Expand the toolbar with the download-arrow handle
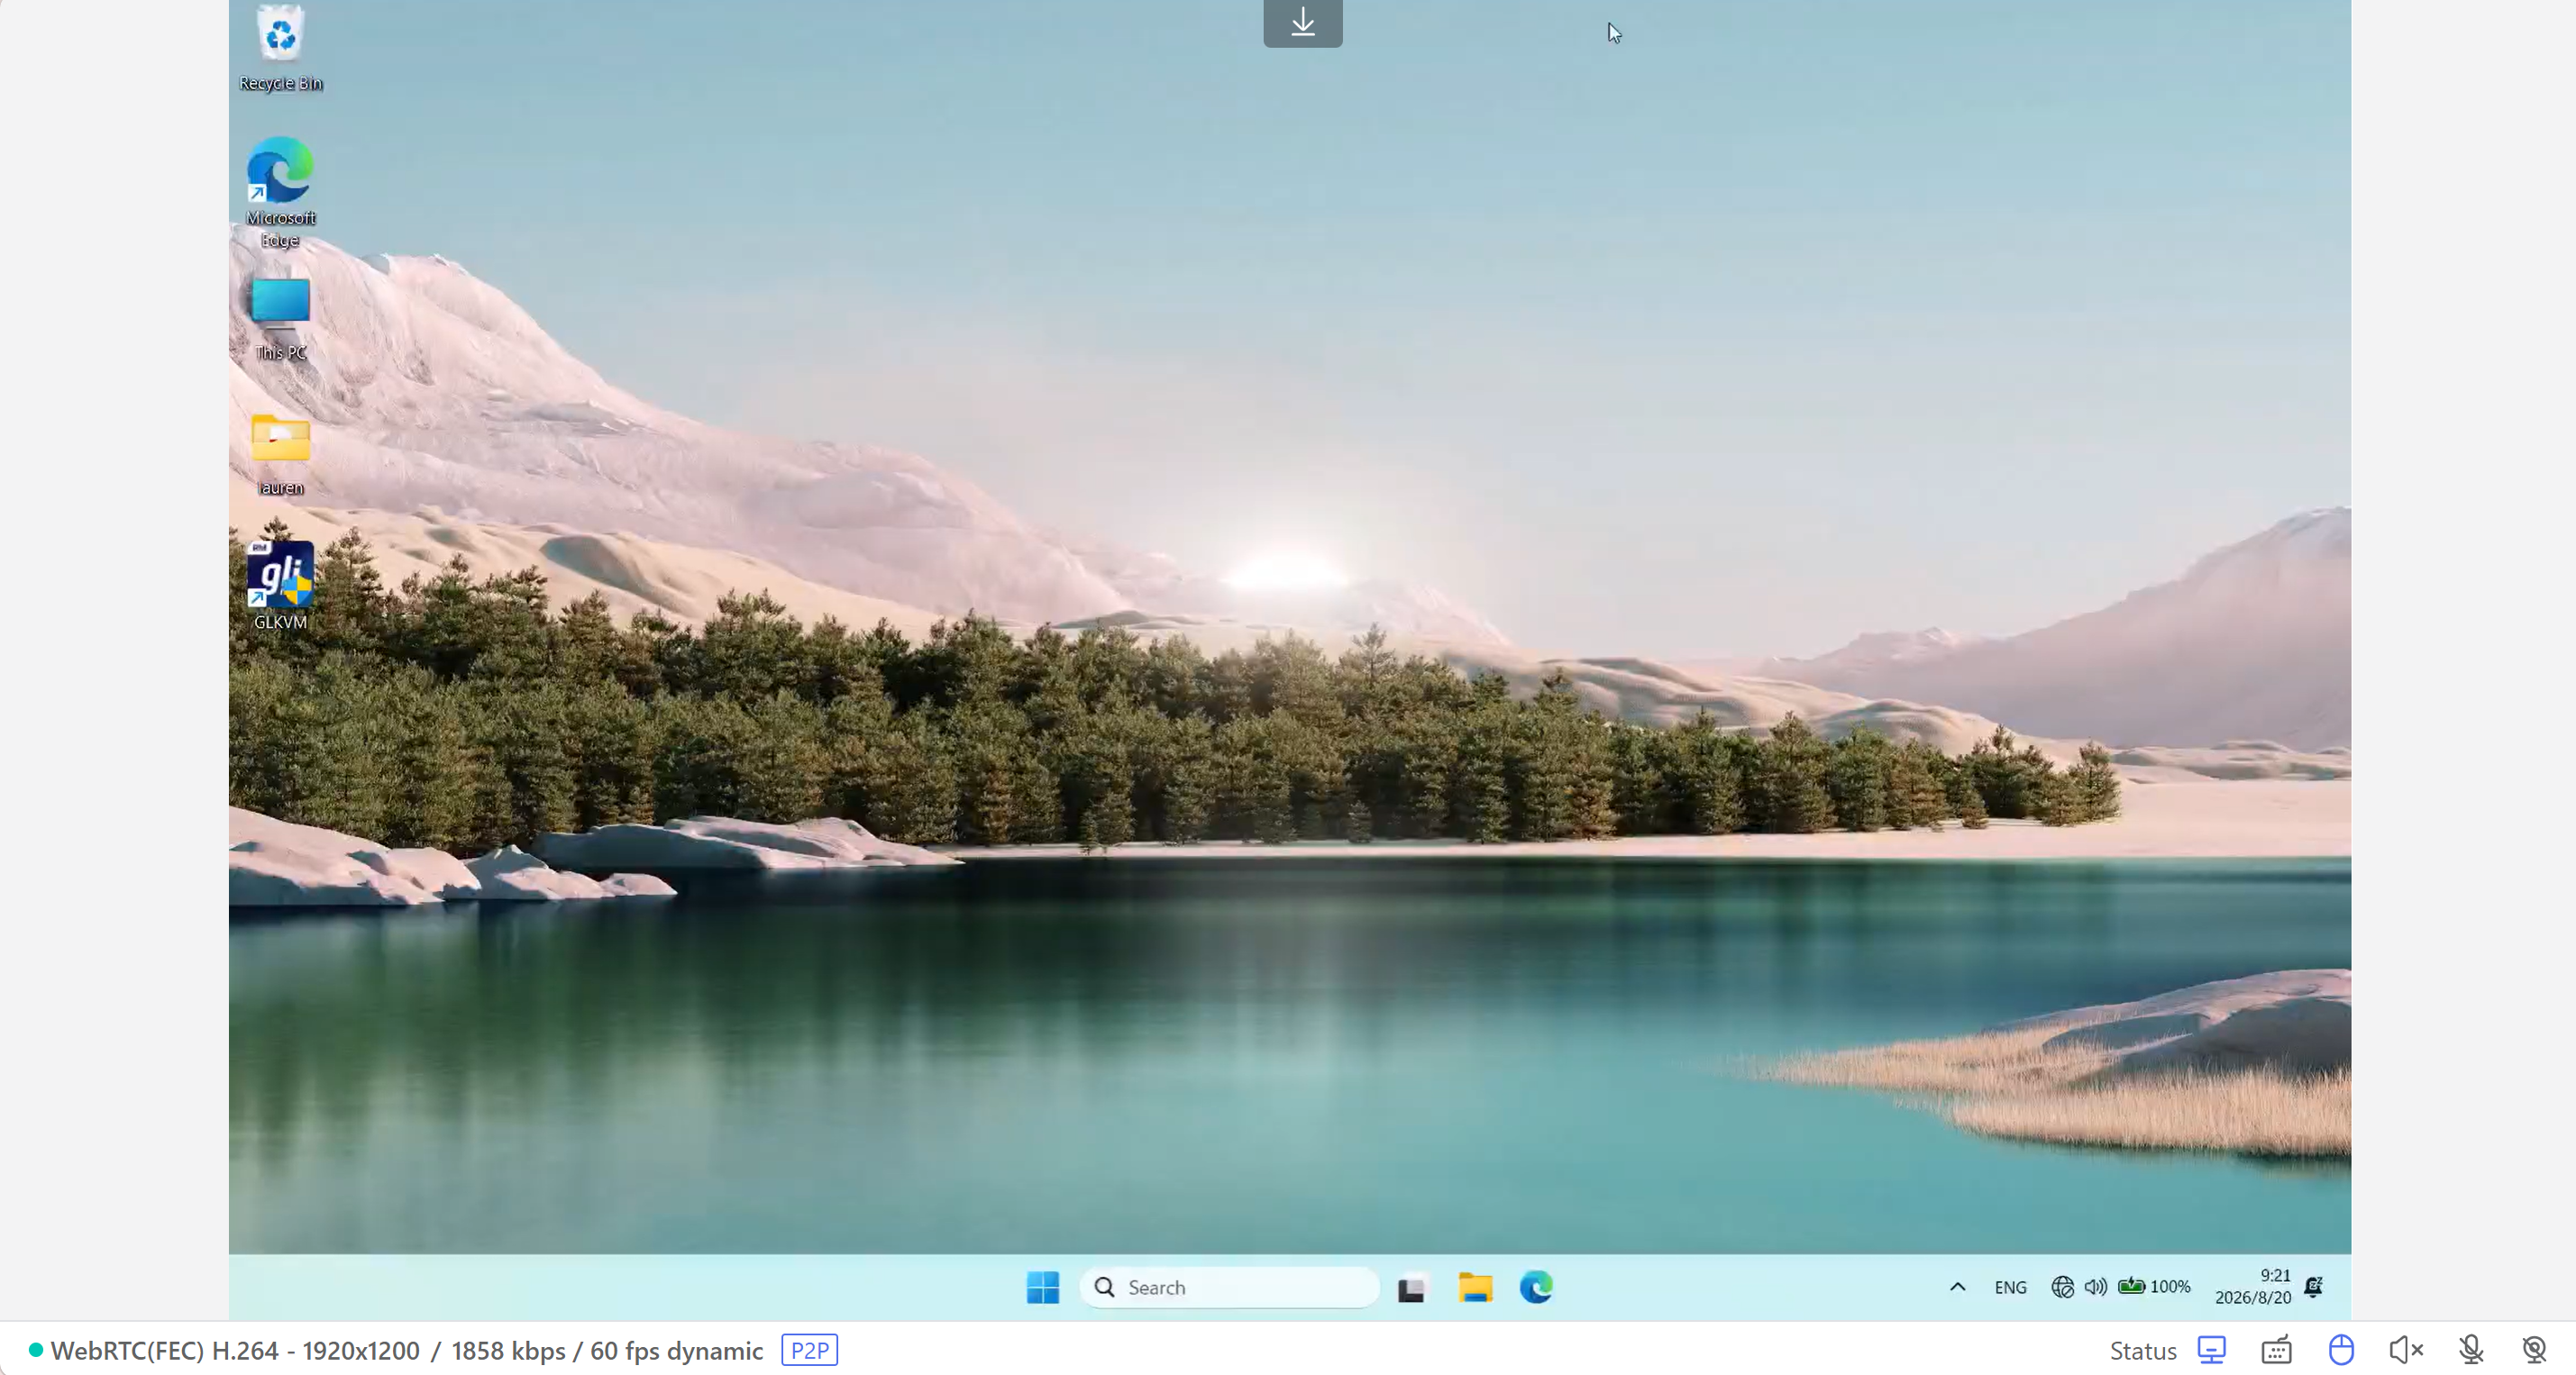Viewport: 2576px width, 1375px height. pos(1302,22)
